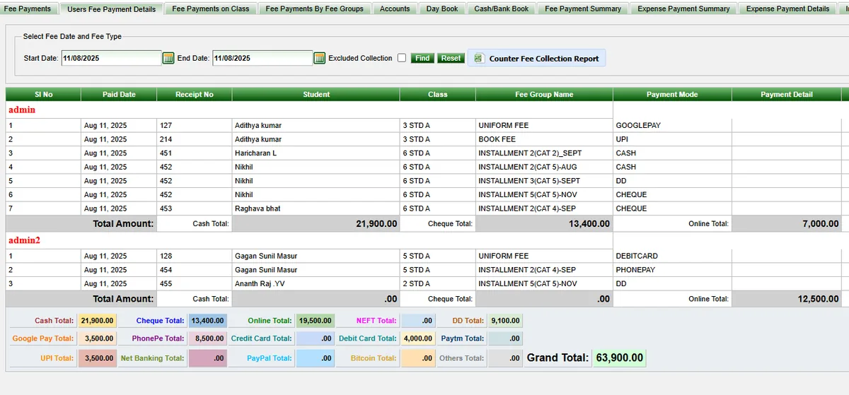Switch to the Fee Payments tab
Viewport: 849px width, 395px height.
click(x=28, y=8)
